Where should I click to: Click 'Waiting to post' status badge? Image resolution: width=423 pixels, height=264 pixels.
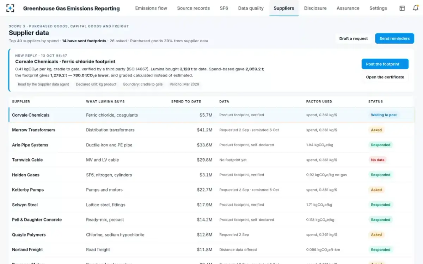(x=384, y=115)
